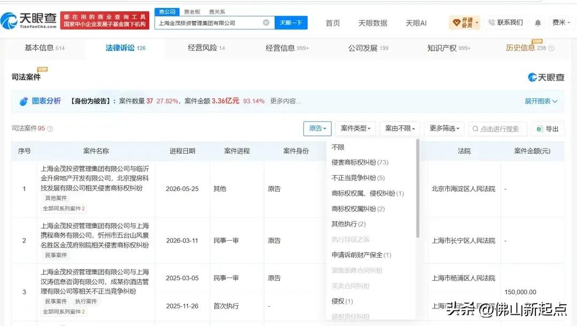Image resolution: width=577 pixels, height=326 pixels.
Task: Open the 天眼数据 link
Action: pyautogui.click(x=373, y=23)
